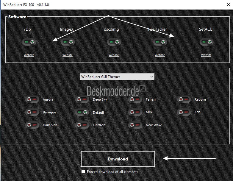Viewport: 233px width, 181px height.
Task: Toggle the ImageX download switch
Action: (68, 42)
